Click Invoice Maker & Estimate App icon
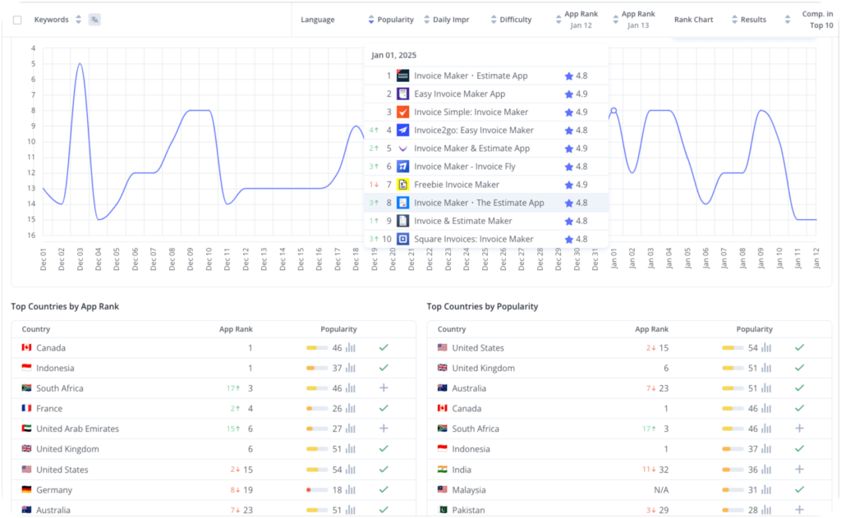 (402, 149)
